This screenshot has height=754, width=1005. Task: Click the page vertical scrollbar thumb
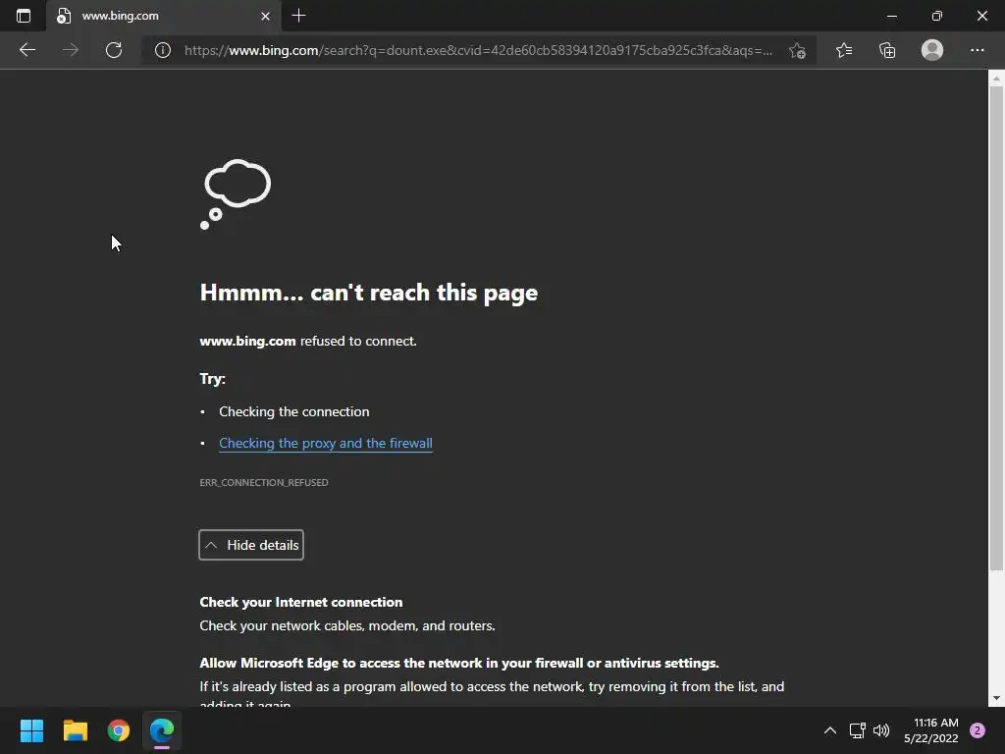point(996,327)
